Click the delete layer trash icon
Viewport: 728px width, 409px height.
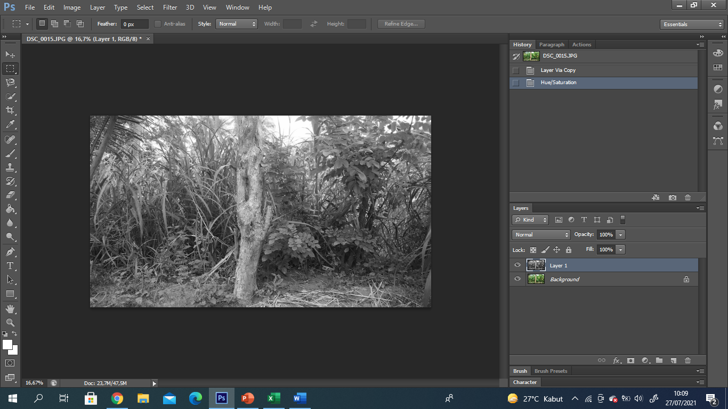pos(687,361)
